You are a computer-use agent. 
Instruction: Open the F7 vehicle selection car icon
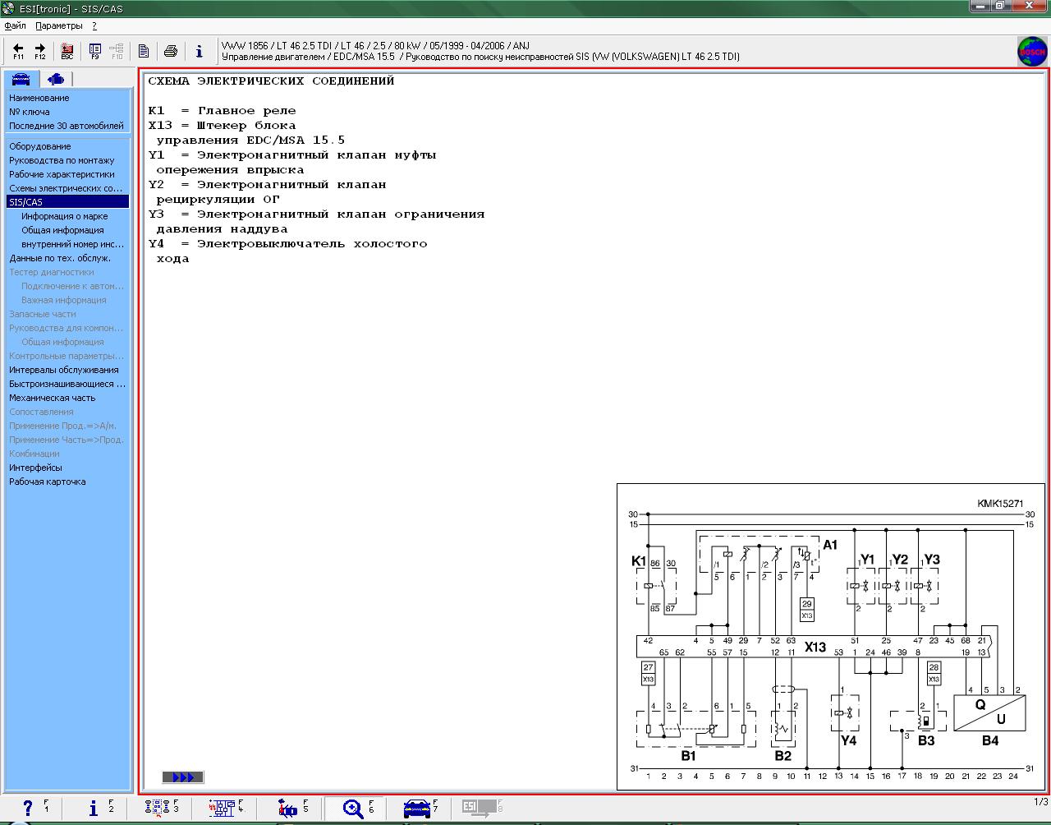coord(419,809)
